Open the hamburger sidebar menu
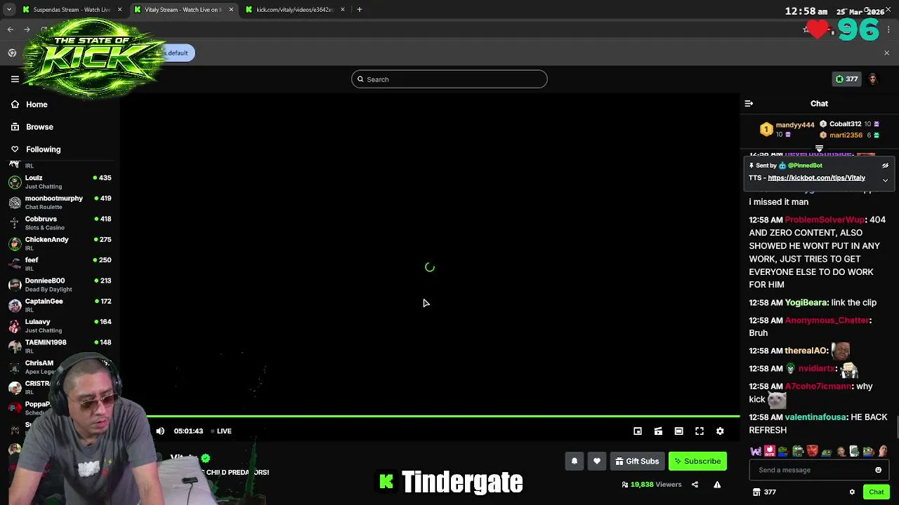The image size is (899, 505). [15, 79]
